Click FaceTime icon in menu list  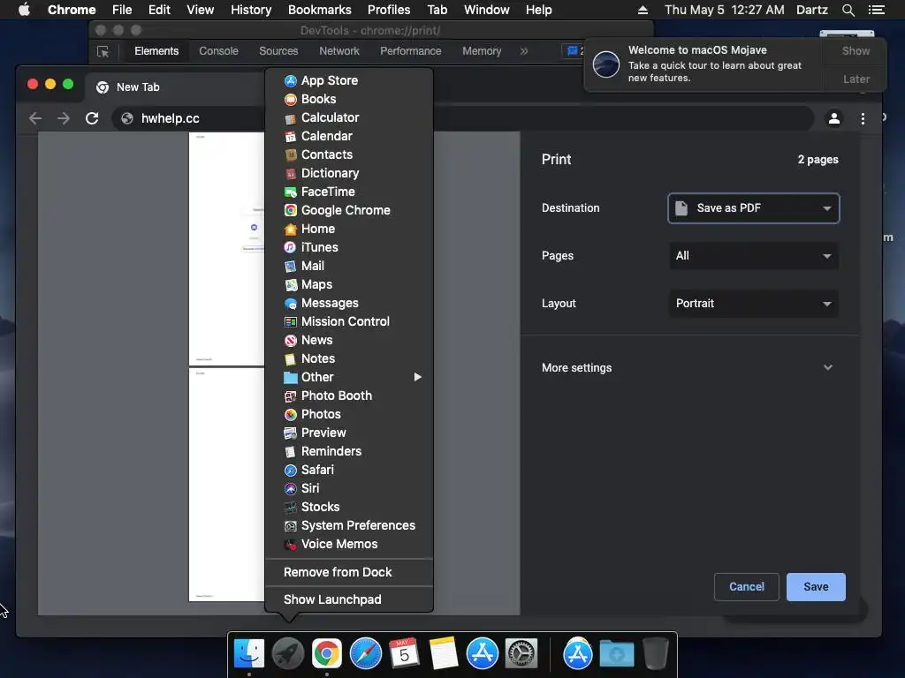click(x=290, y=192)
